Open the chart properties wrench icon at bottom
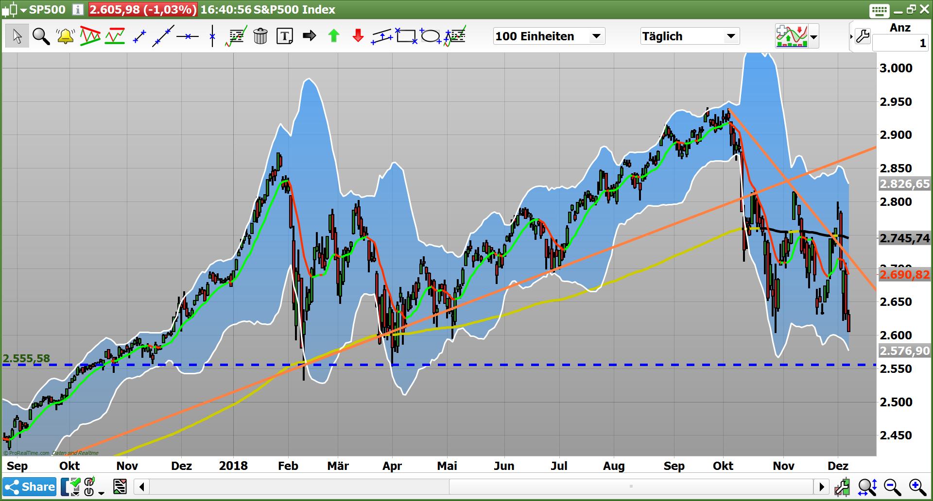 (x=842, y=486)
